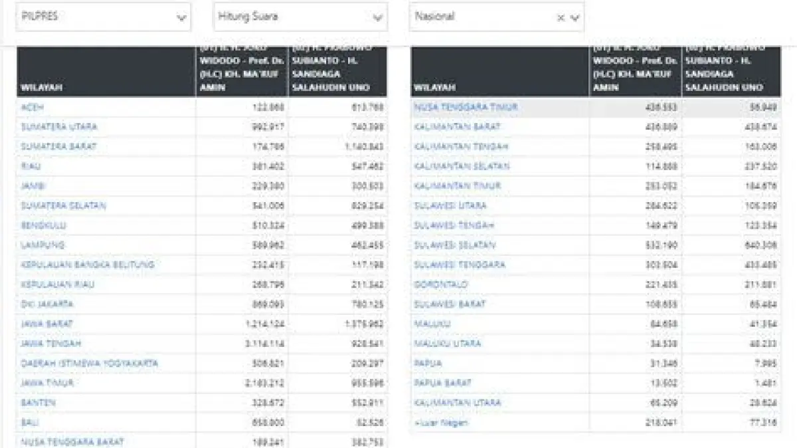797x448 pixels.
Task: Open the PILPRES dropdown
Action: pos(103,17)
